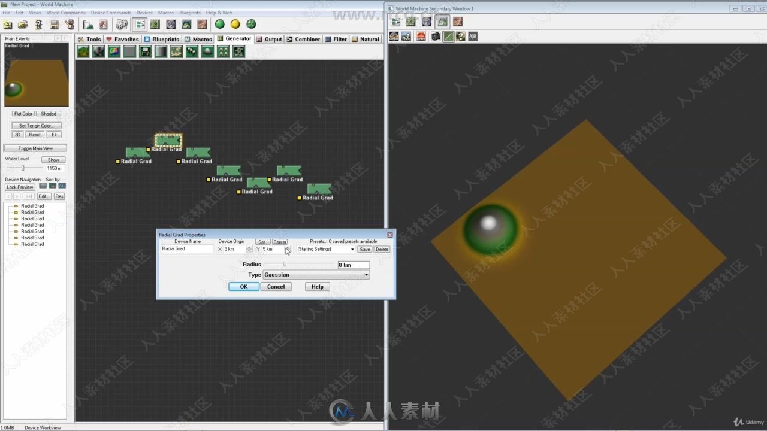Click Center button for Device Origin
The image size is (767, 431).
tap(280, 242)
